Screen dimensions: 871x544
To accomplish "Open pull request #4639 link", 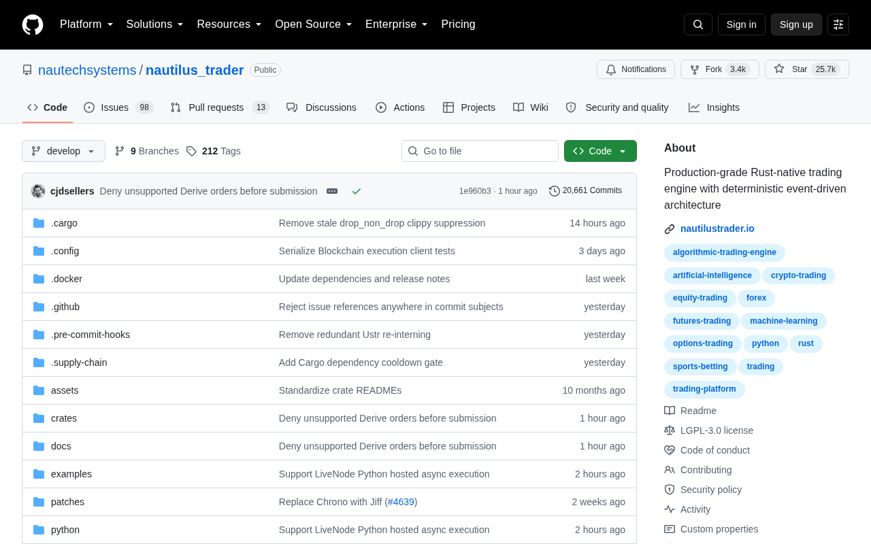I will [401, 502].
